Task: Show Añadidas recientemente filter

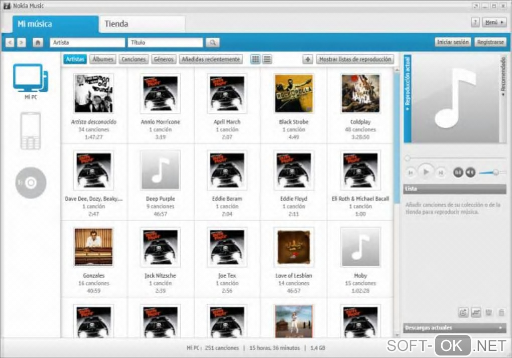Action: 211,59
